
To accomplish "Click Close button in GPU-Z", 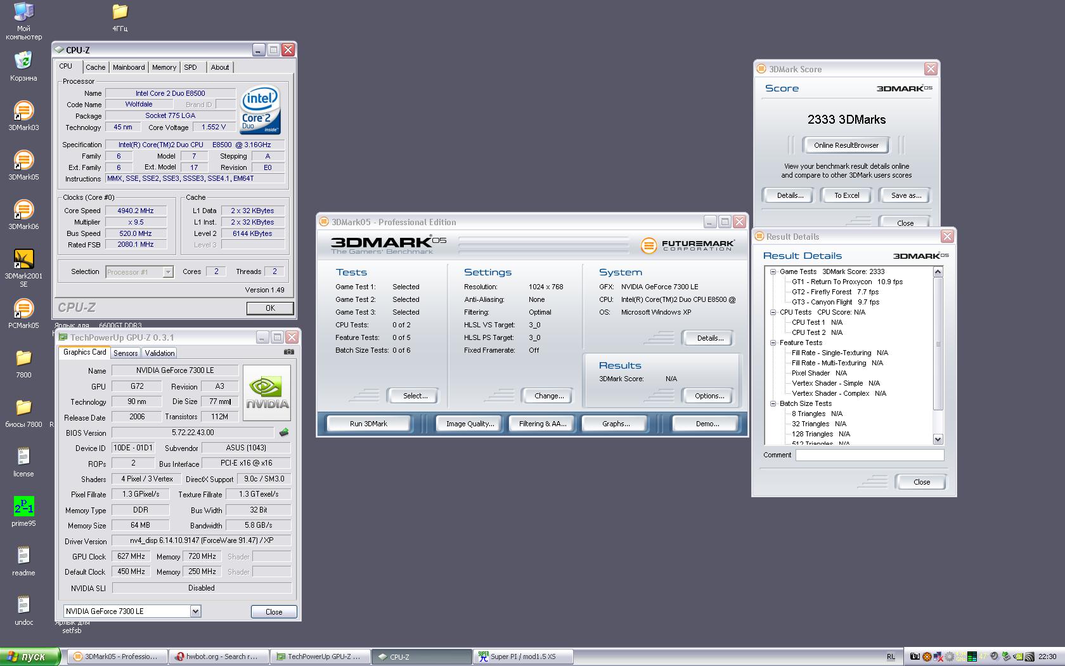I will (x=274, y=612).
